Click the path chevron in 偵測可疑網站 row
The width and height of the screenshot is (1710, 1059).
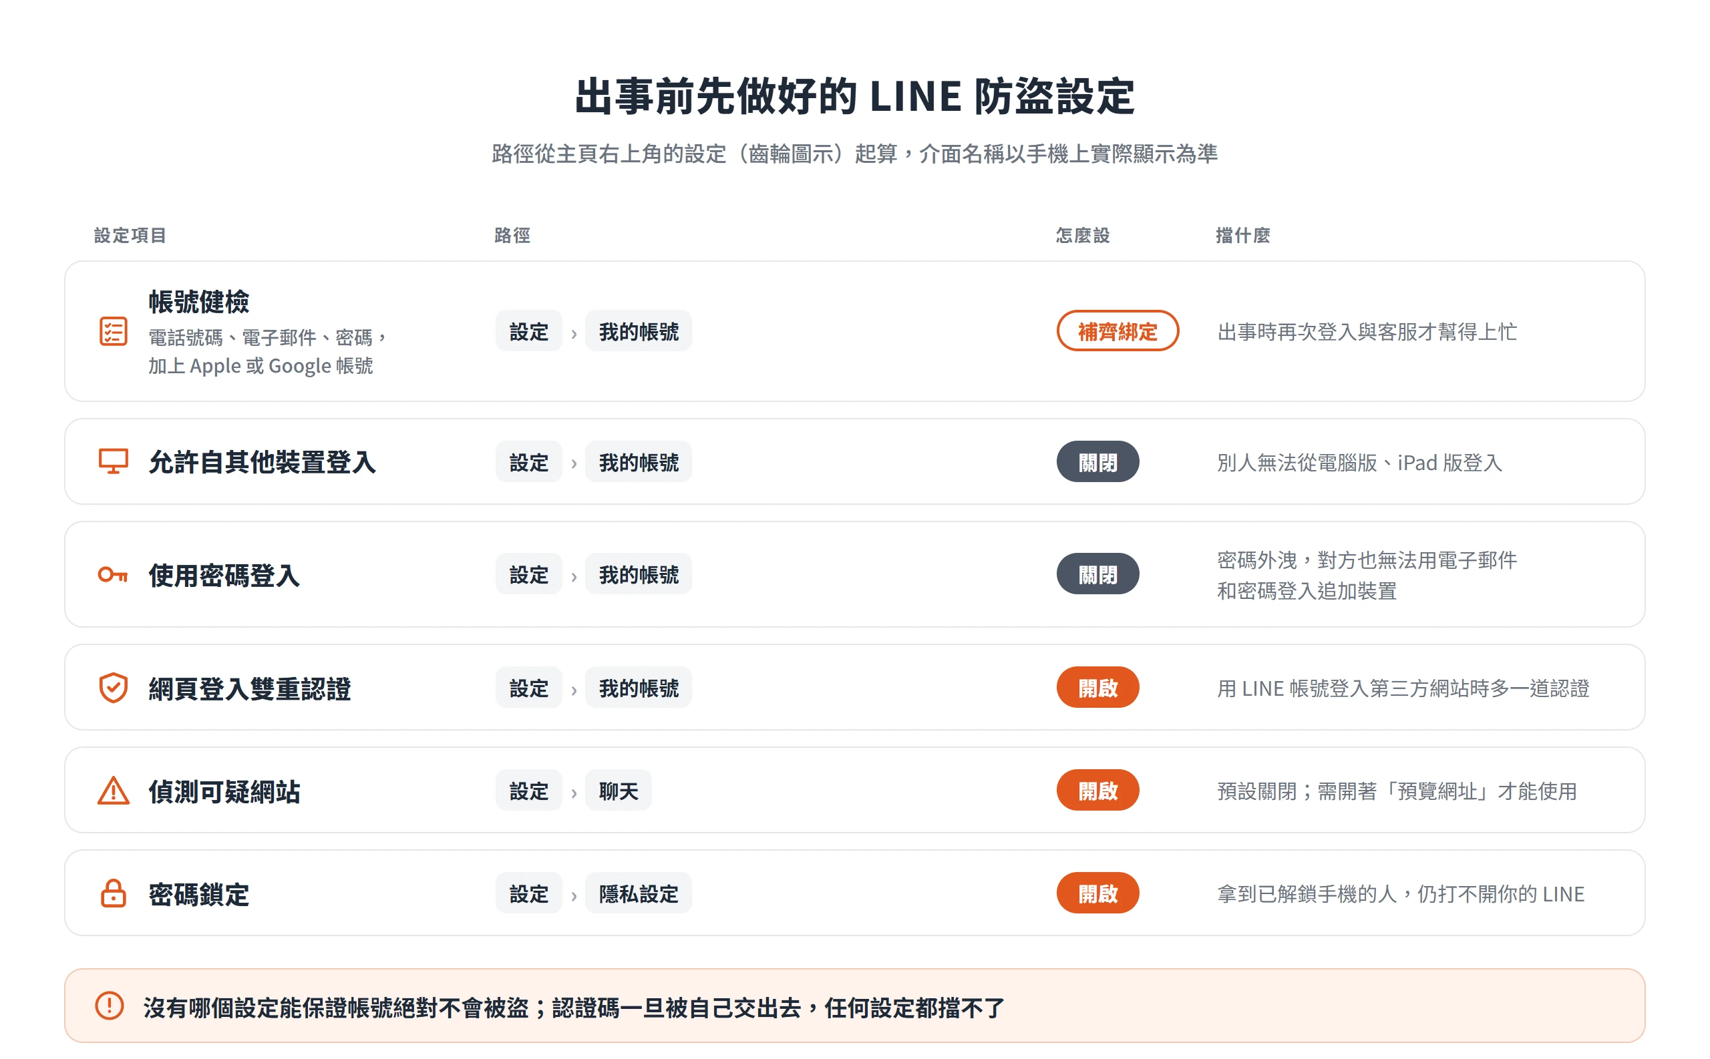(x=574, y=793)
